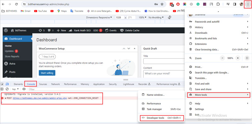Viewport: 252px width, 124px height.
Task: Focus the Quick Draft Title field
Action: pos(164,61)
